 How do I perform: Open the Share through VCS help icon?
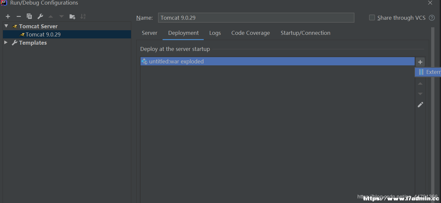click(432, 18)
